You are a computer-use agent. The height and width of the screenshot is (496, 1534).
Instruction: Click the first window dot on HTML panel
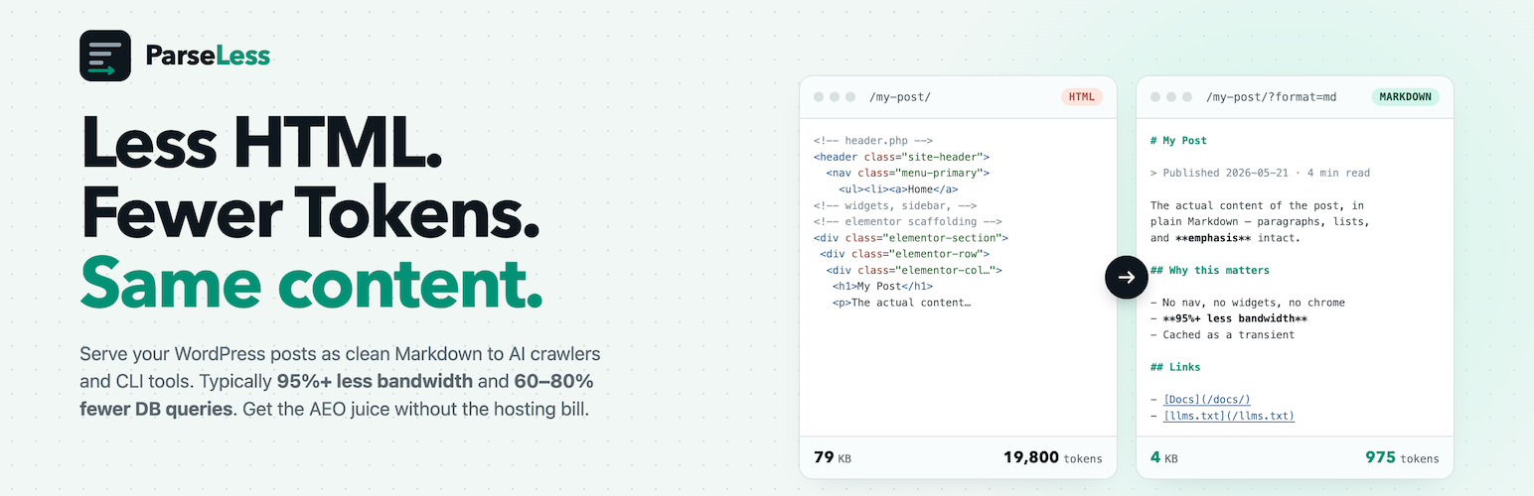(x=819, y=97)
